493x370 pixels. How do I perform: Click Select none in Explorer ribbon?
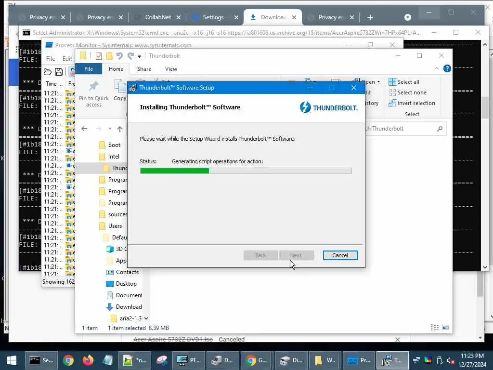pos(407,92)
